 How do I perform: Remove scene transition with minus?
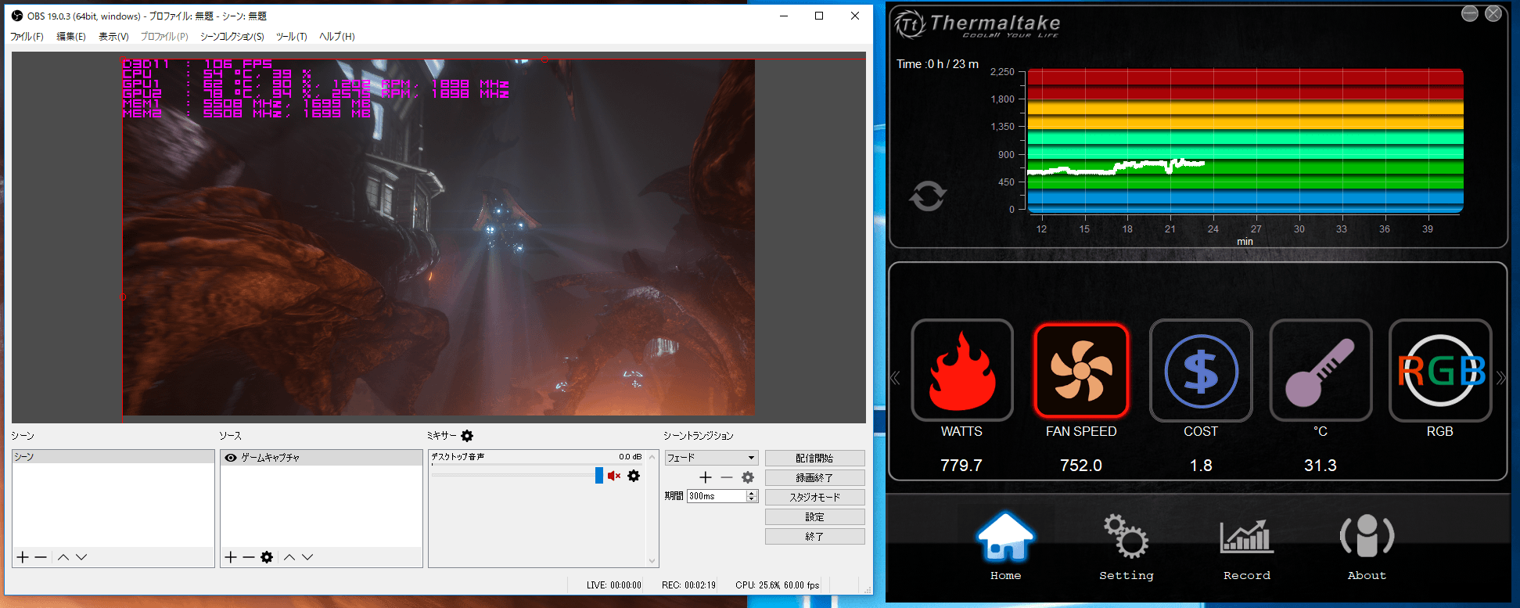pos(727,477)
